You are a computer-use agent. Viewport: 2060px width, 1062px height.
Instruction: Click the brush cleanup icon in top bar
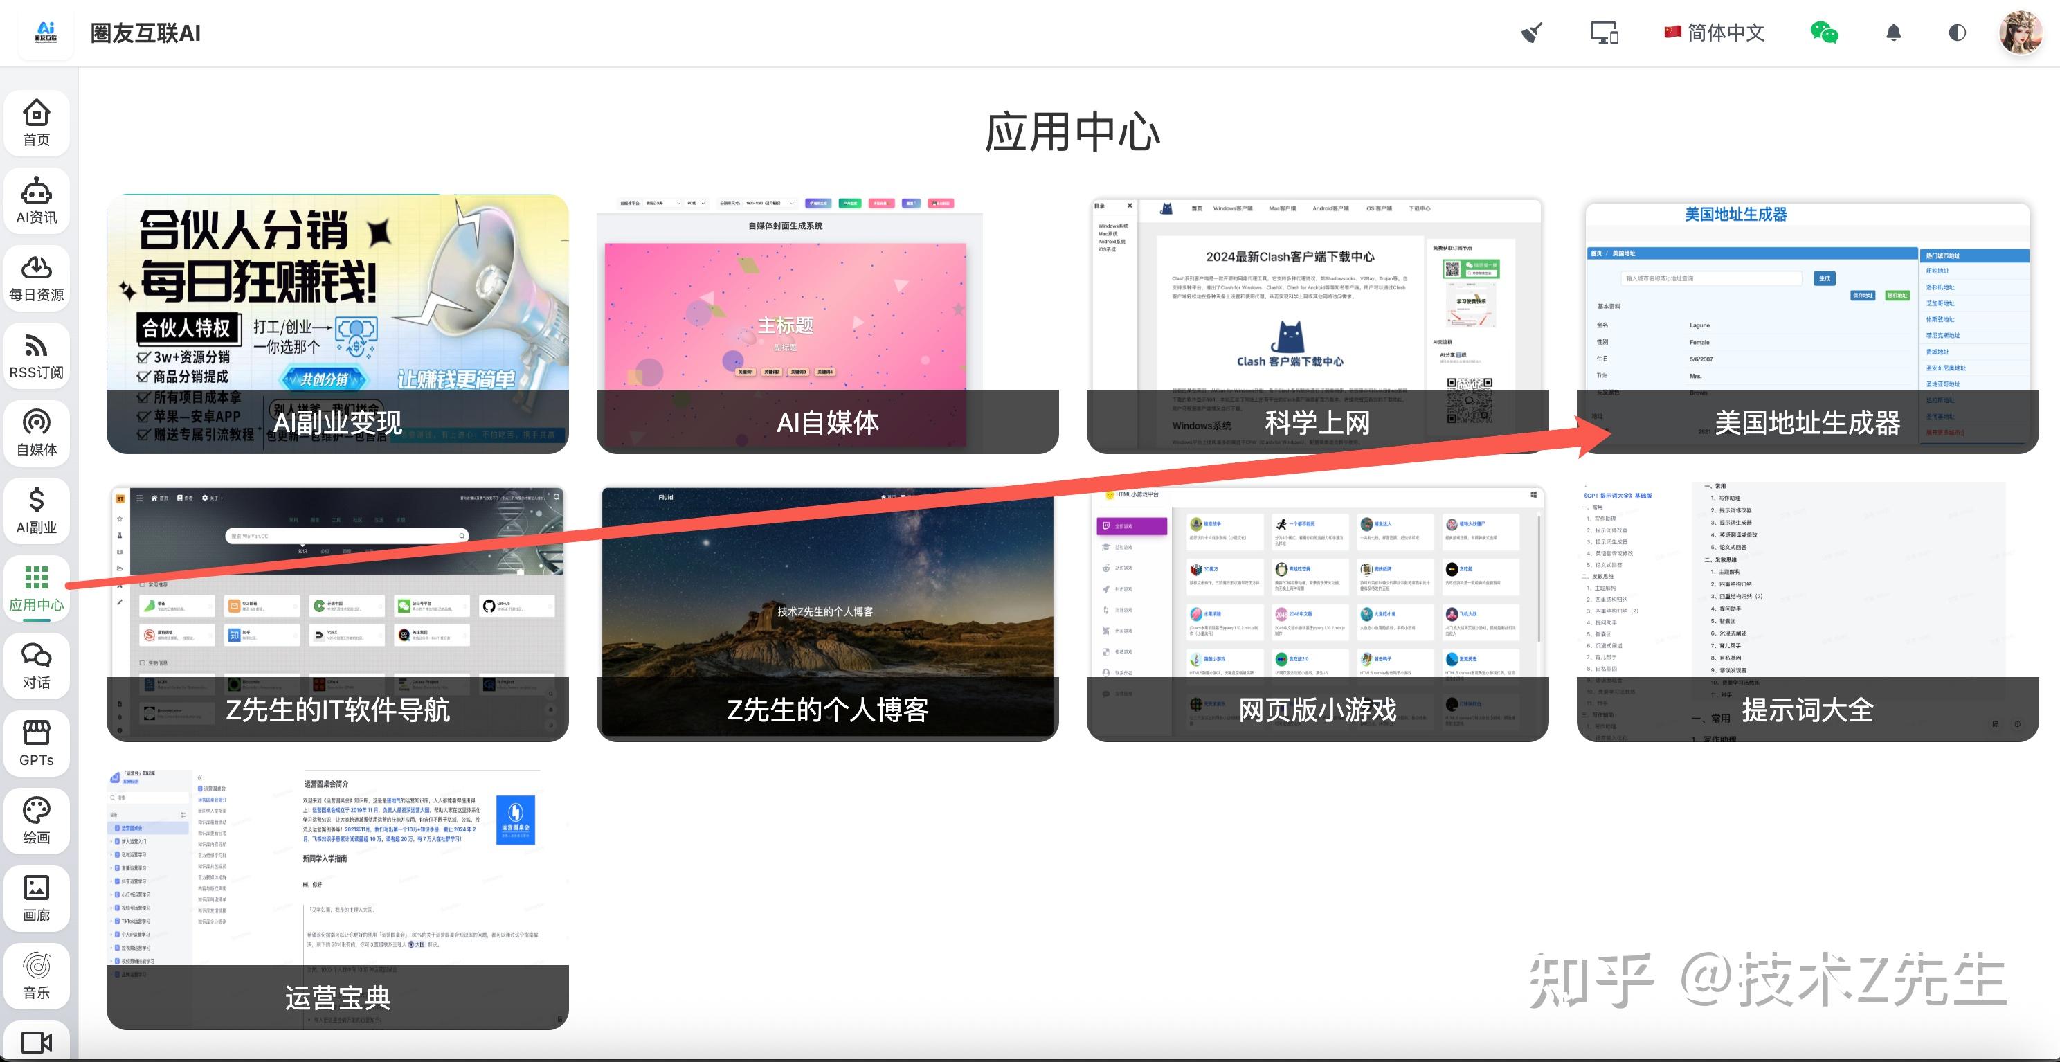(x=1531, y=33)
